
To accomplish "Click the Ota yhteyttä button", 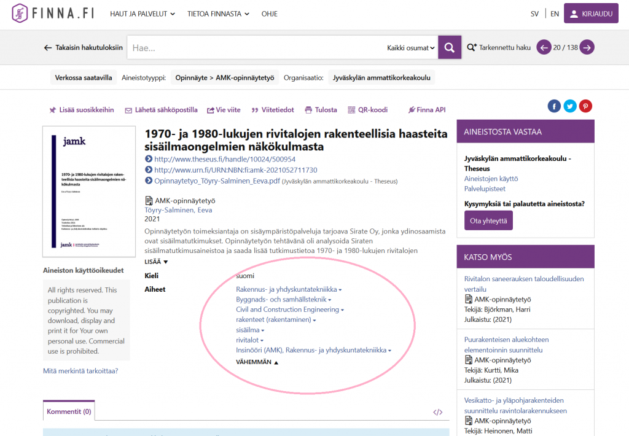I will (488, 220).
